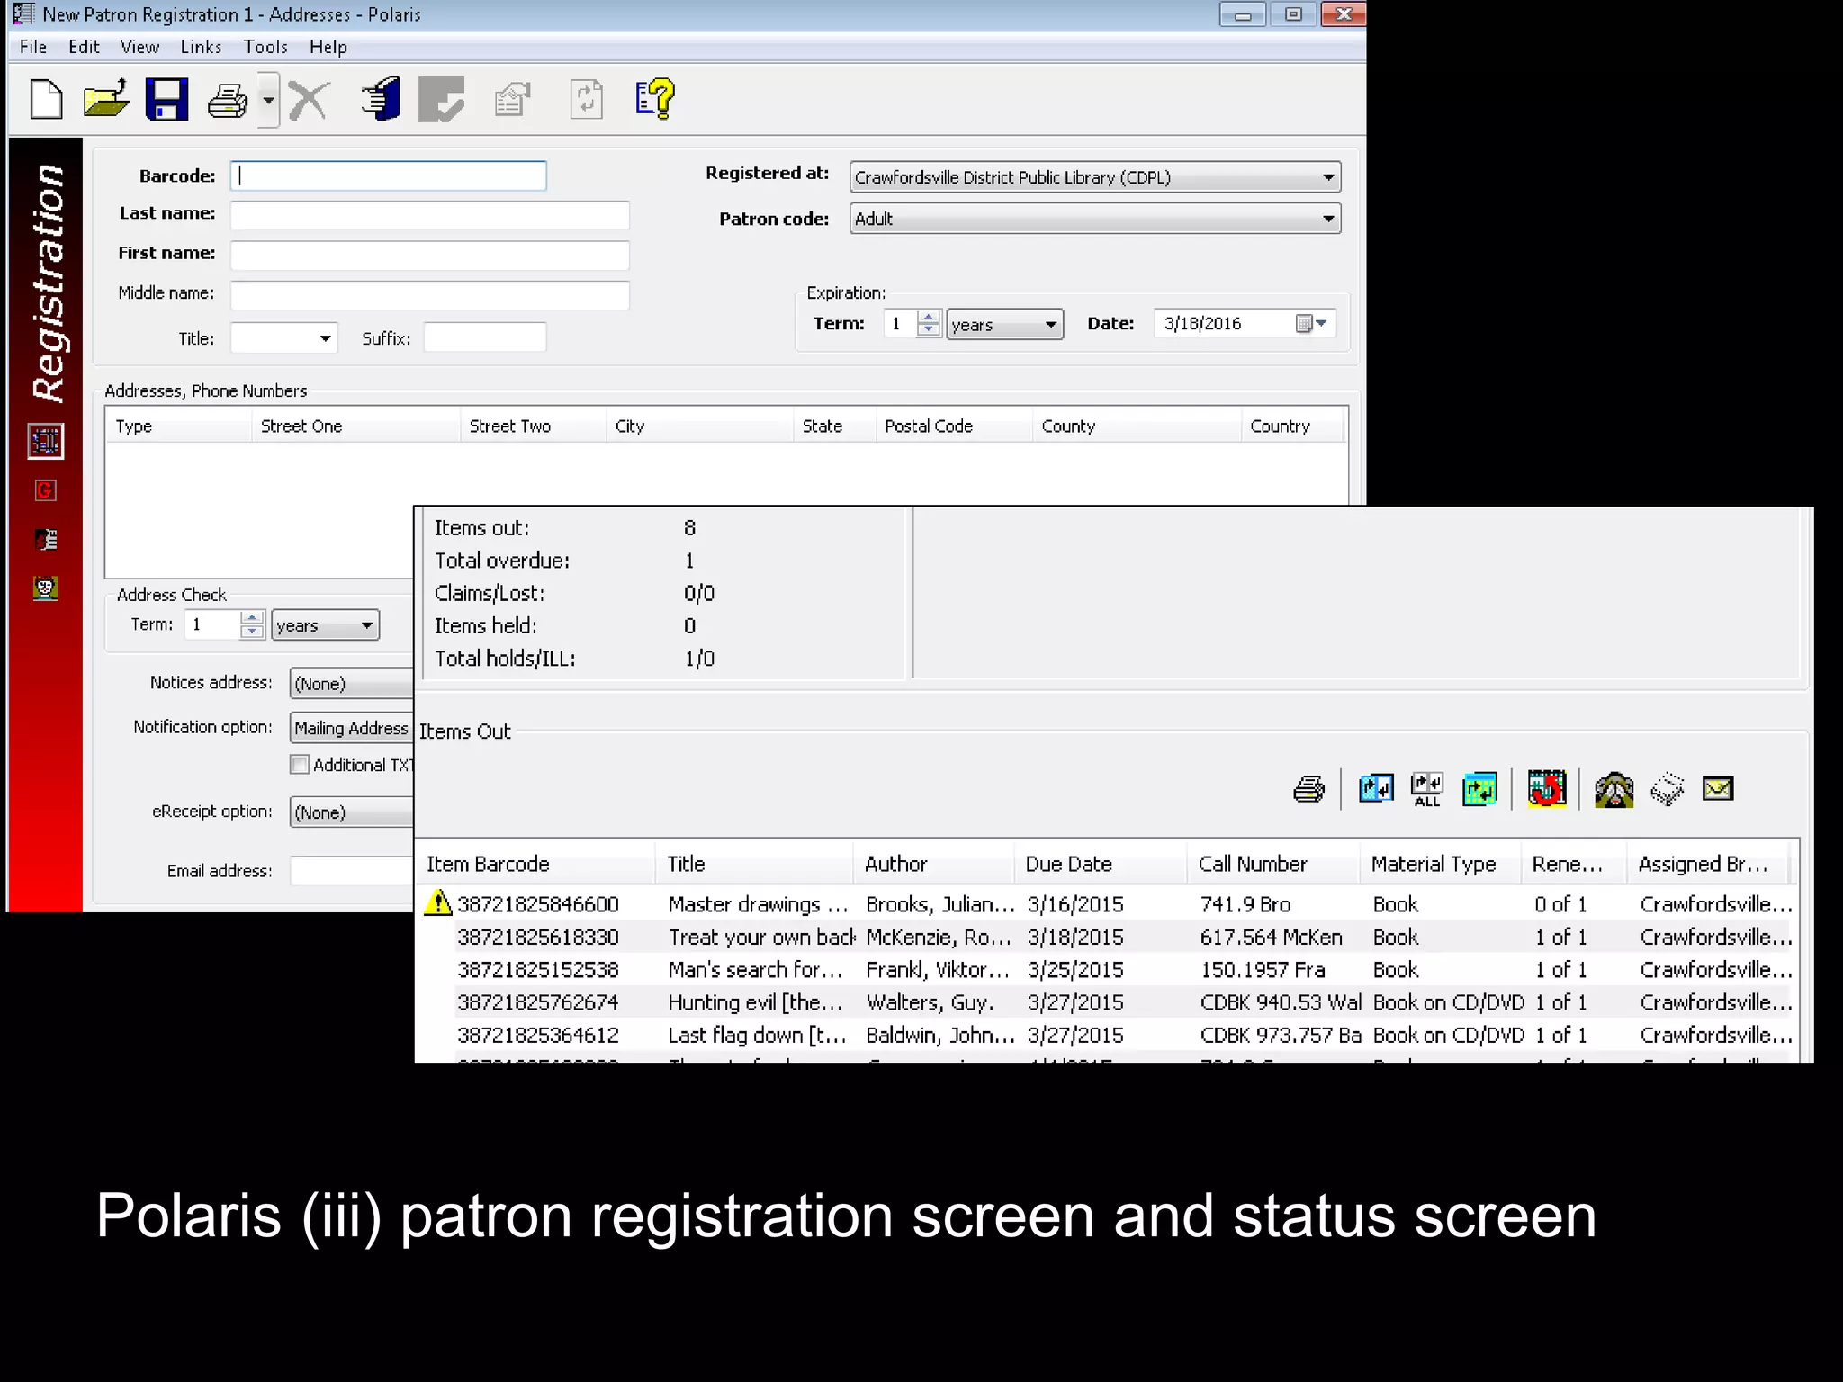Open the File menu

point(33,47)
